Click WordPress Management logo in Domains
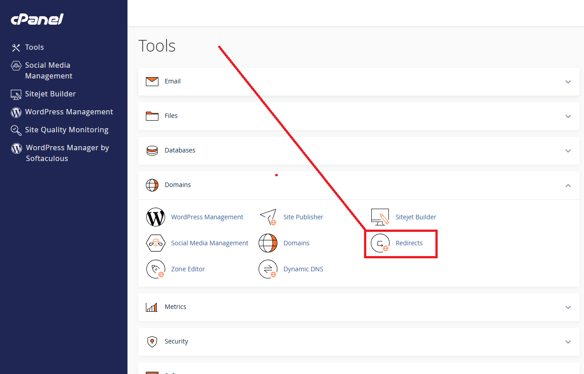Screen dimensions: 584x374 coord(156,217)
